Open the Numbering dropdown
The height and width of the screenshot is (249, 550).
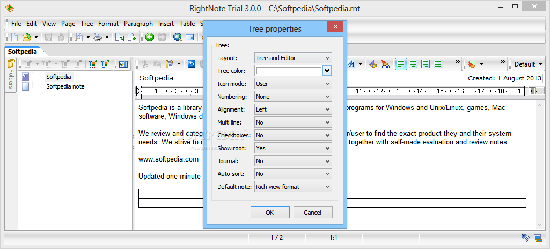coord(293,97)
